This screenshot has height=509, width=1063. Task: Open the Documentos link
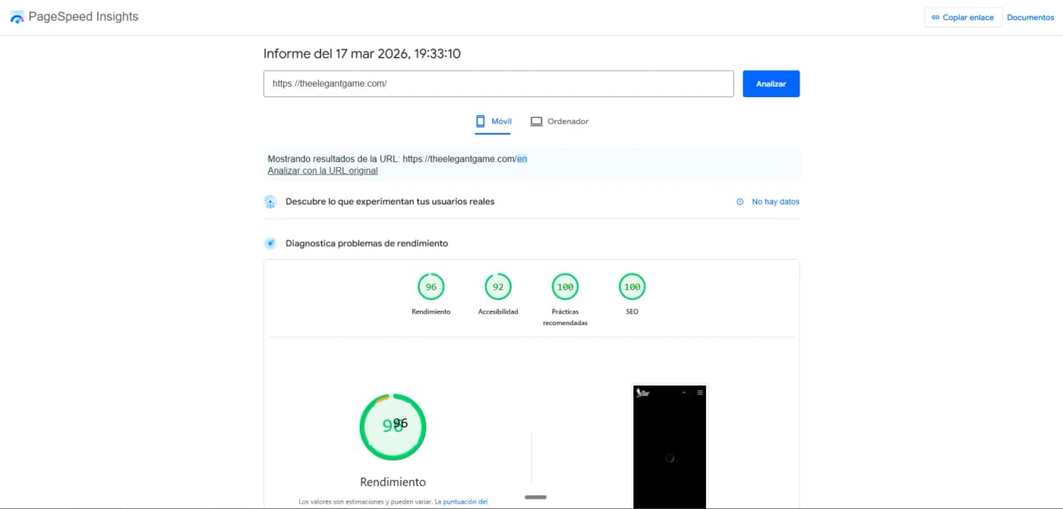1030,17
